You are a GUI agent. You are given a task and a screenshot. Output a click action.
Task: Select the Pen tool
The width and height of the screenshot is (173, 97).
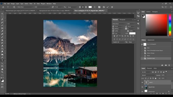pyautogui.click(x=2, y=57)
